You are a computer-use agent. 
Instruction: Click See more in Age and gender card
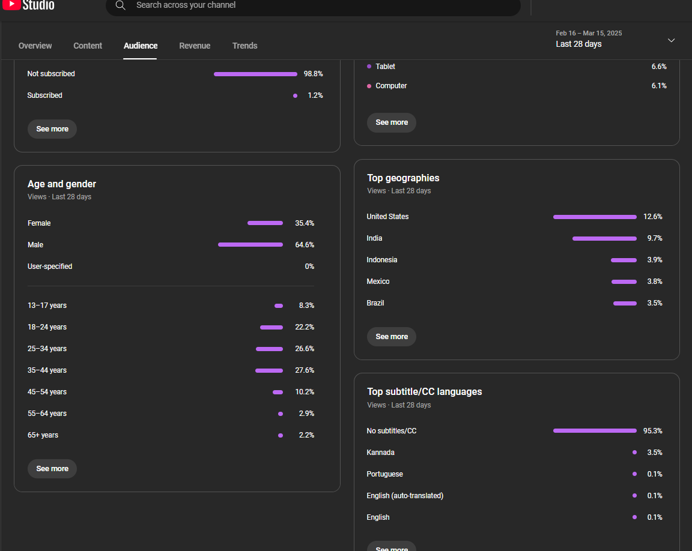pos(52,469)
